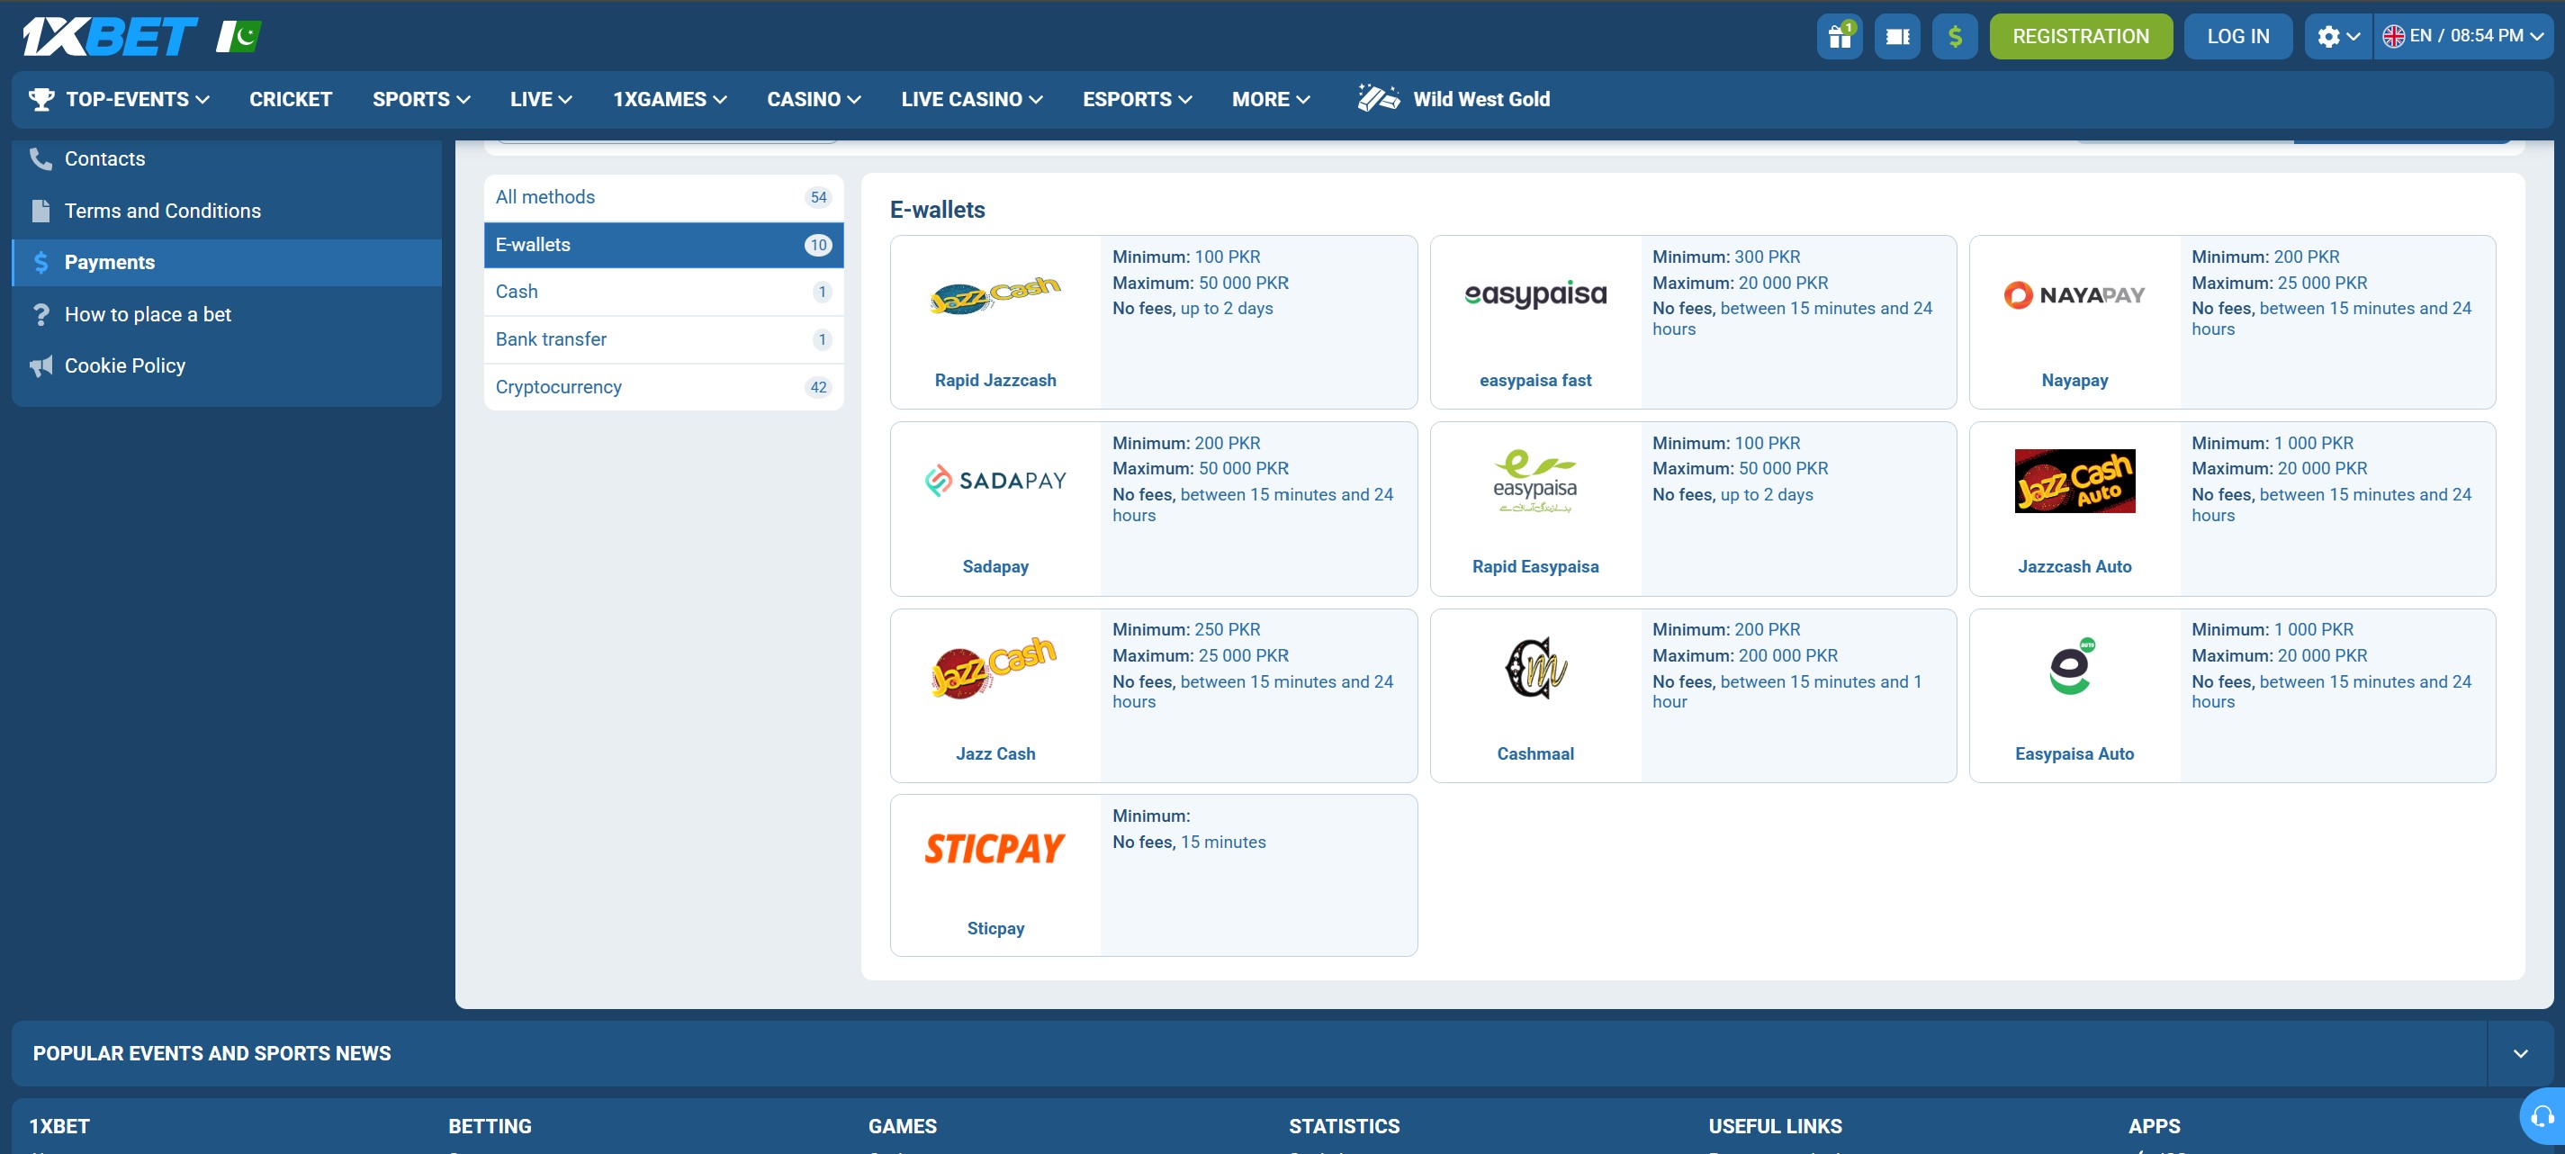Screen dimensions: 2565x1154
Task: Click the USEFUL LINKS footer heading
Action: [1775, 1126]
